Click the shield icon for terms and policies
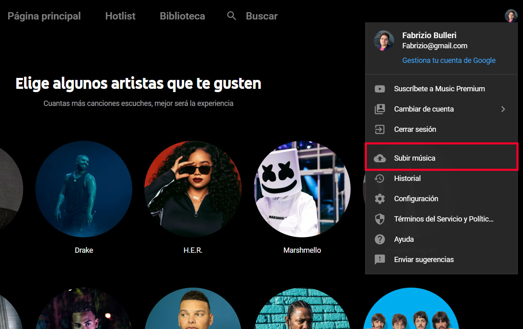Screen dimensions: 523x329 (380, 219)
